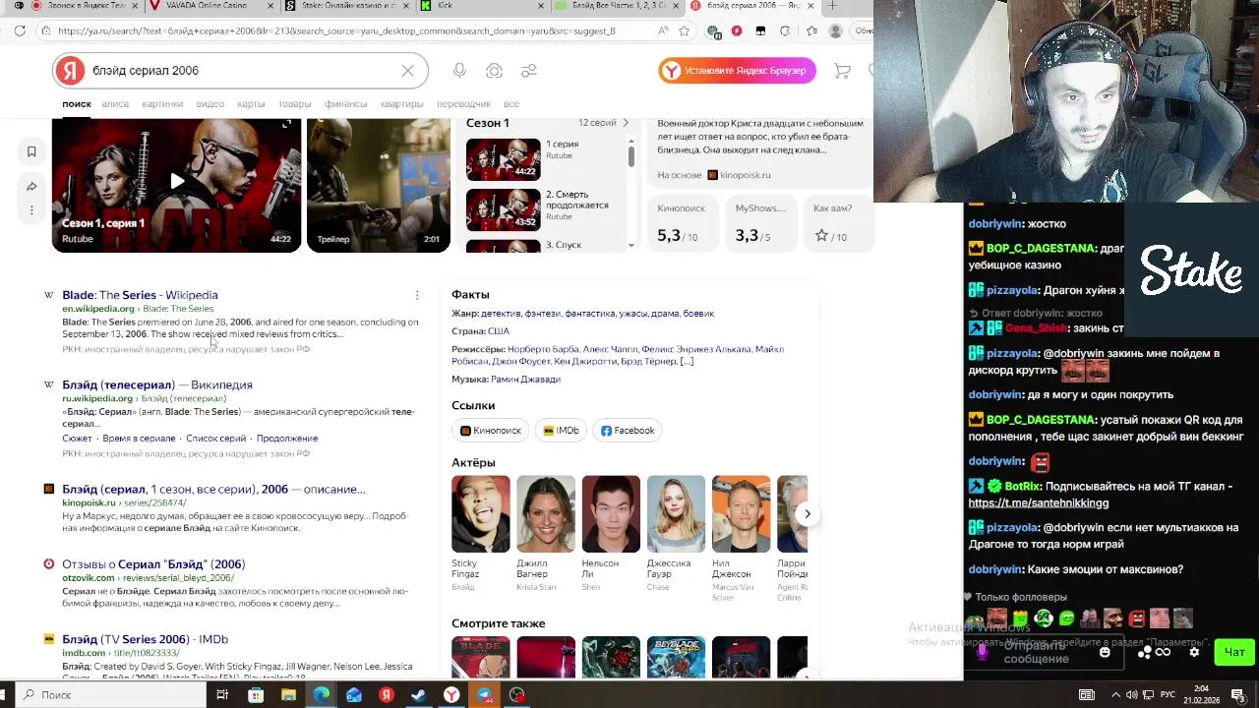Rate the show with the star icon
Image resolution: width=1259 pixels, height=708 pixels.
click(x=821, y=236)
